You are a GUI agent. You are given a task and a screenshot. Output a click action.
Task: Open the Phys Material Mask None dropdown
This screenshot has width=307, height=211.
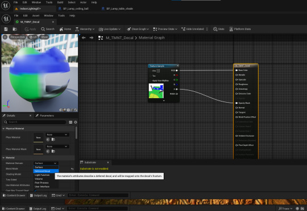point(57,146)
